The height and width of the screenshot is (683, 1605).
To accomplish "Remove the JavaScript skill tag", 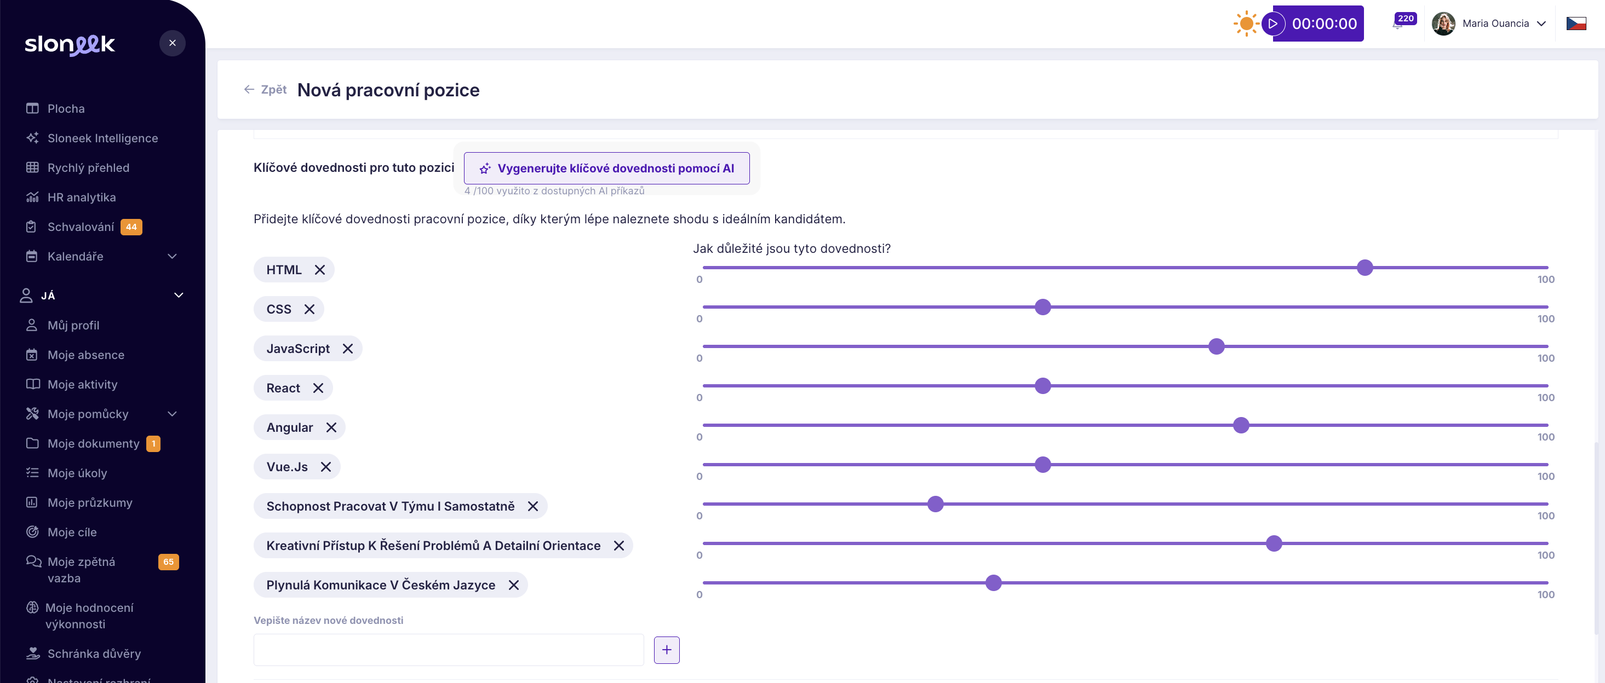I will (348, 349).
